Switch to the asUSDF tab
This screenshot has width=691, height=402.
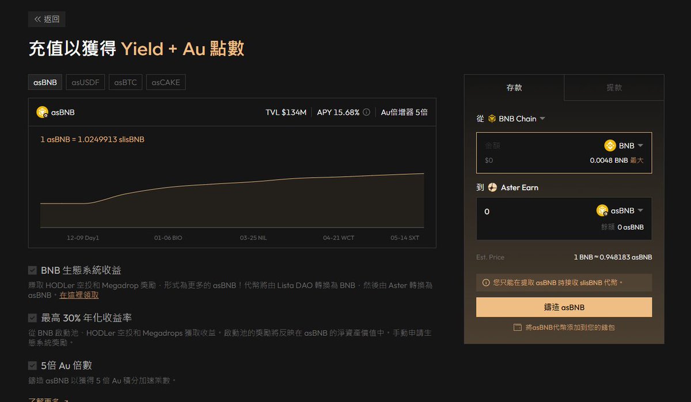[x=85, y=82]
